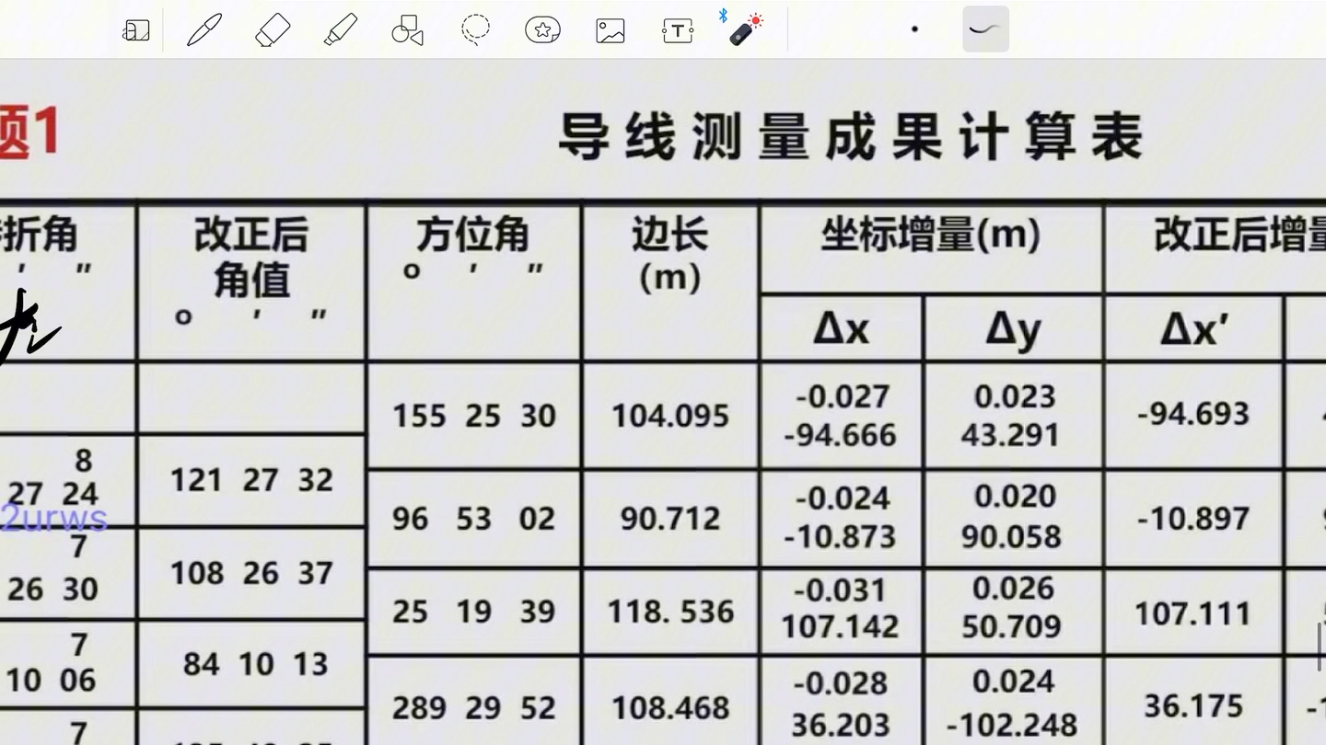The width and height of the screenshot is (1326, 745).
Task: Click side length 104.095
Action: (670, 416)
